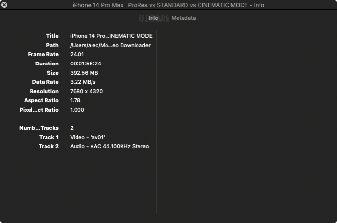
Task: Click the pixel aspect ratio value 1.000
Action: (77, 110)
